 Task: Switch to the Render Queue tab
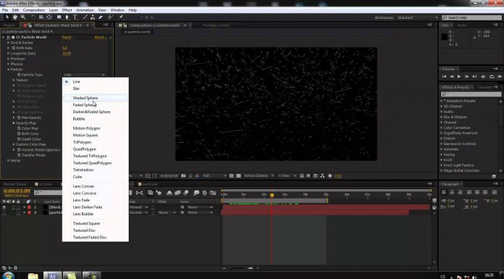14,184
